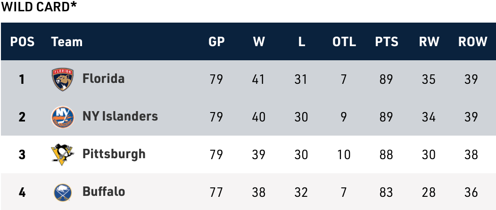Sort standings by ROW column
This screenshot has height=210, width=496.
coord(472,42)
